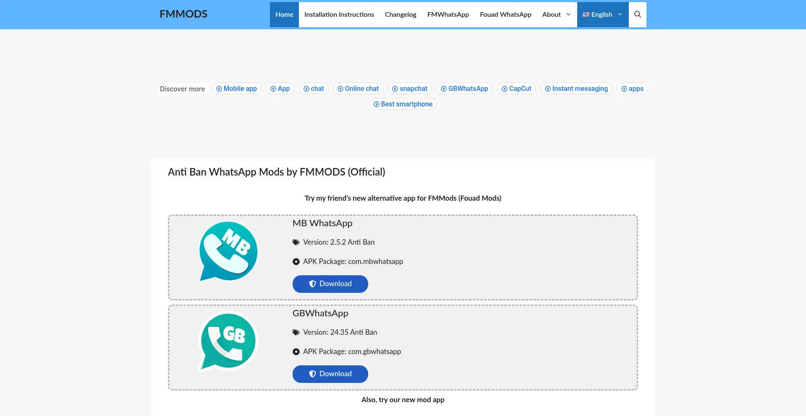This screenshot has width=806, height=416.
Task: Click the GBWhatsApp logo image
Action: (x=228, y=341)
